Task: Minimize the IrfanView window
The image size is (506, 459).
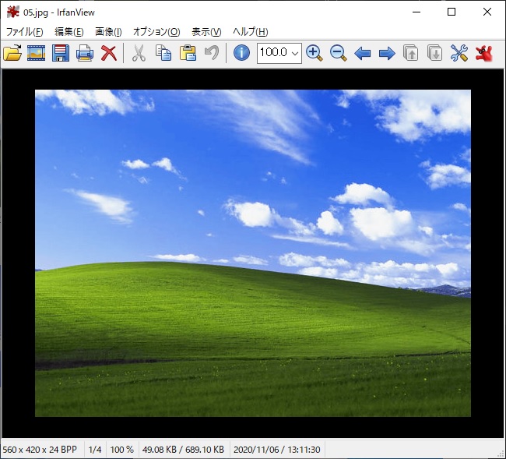Action: click(416, 12)
